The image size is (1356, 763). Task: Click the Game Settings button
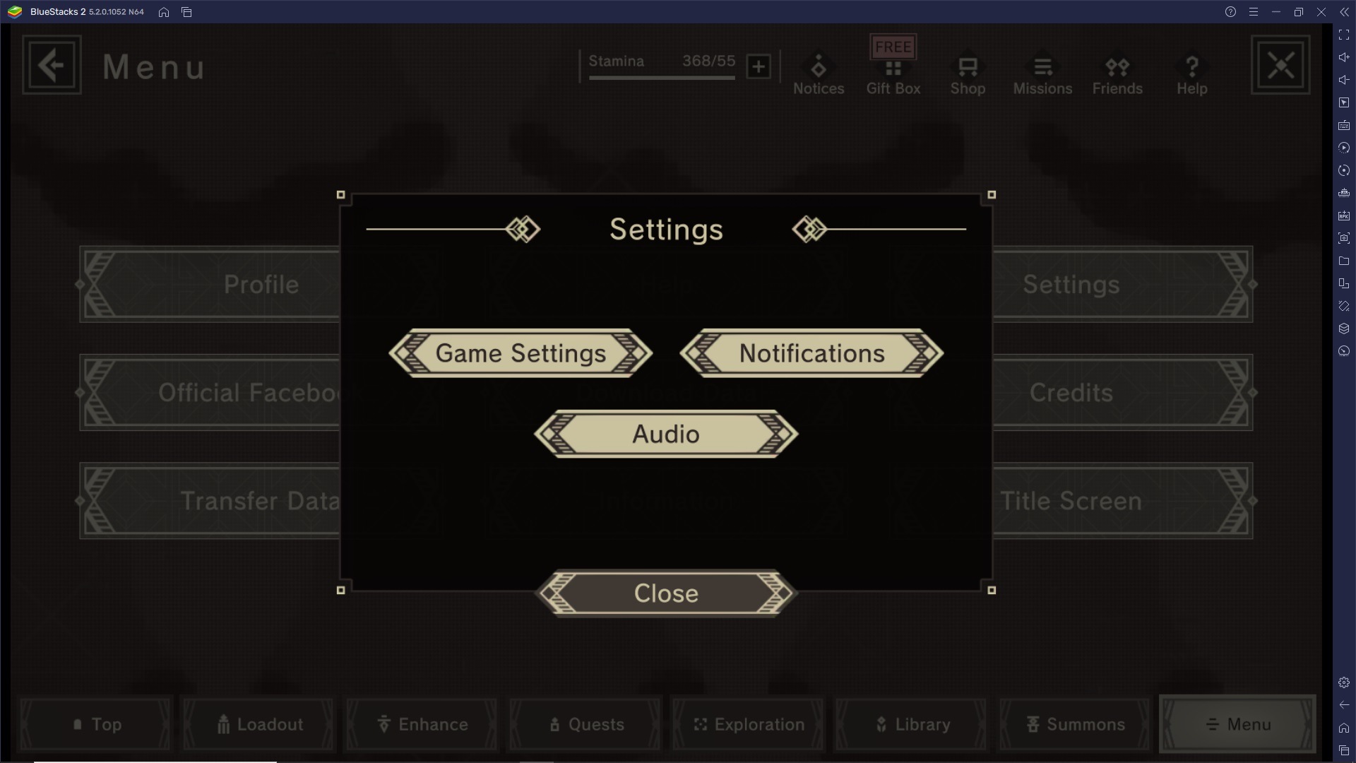(521, 353)
